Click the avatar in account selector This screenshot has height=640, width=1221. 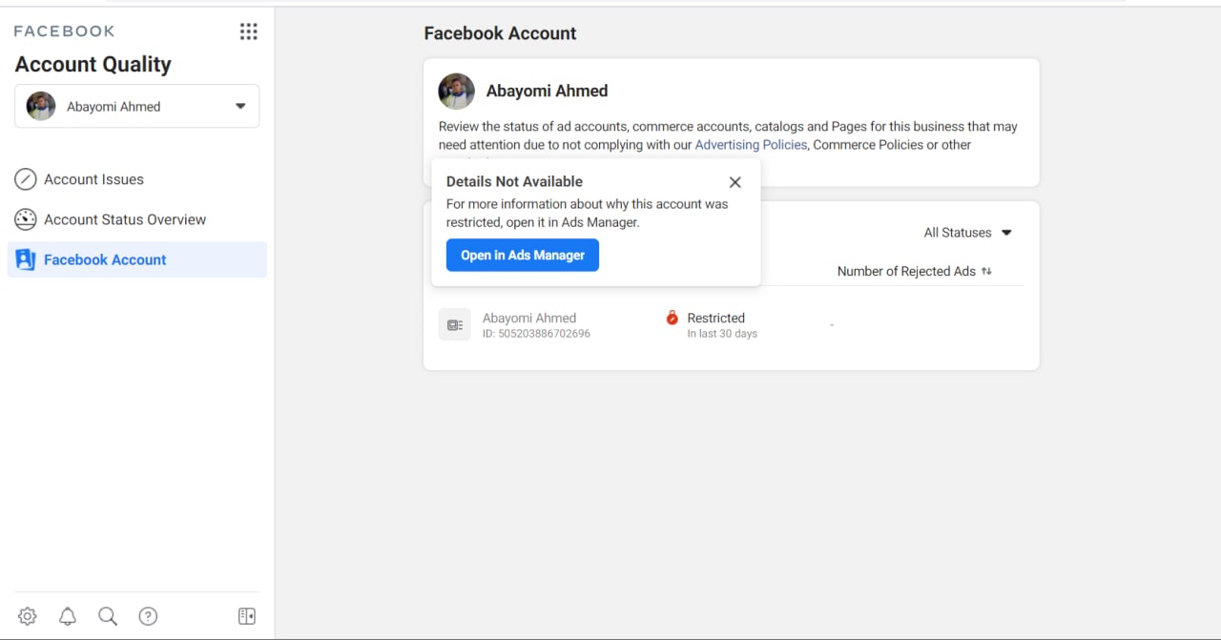pyautogui.click(x=41, y=106)
